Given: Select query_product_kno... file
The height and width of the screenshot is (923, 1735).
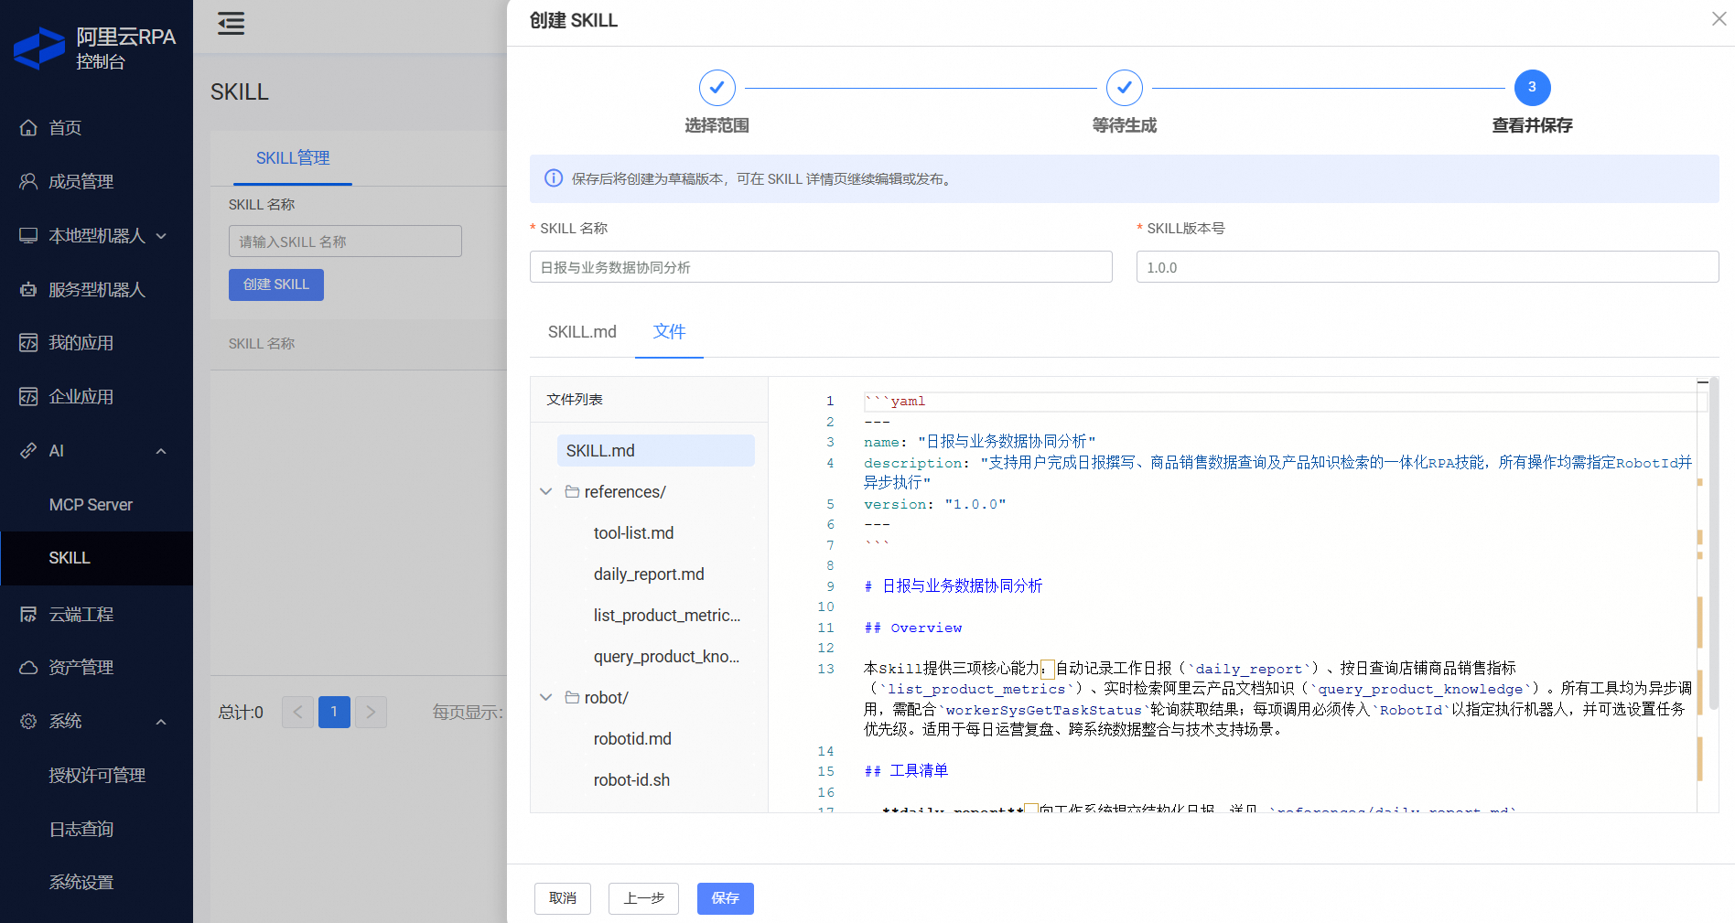Looking at the screenshot, I should tap(666, 657).
